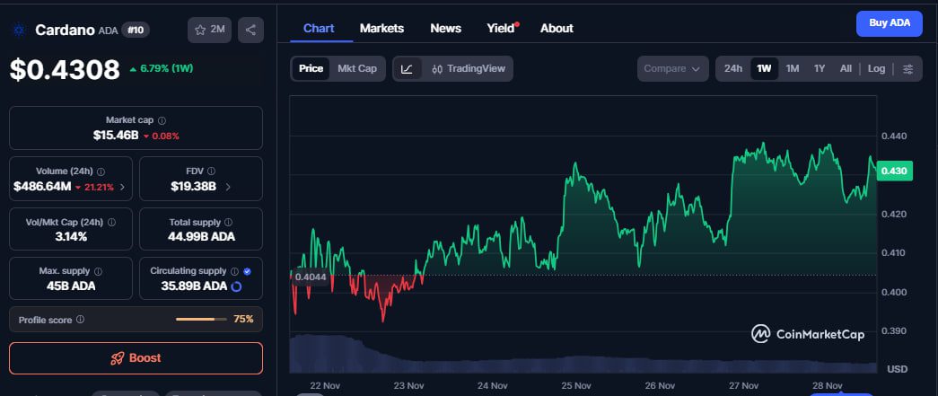Toggle Log scale on chart

tap(876, 69)
